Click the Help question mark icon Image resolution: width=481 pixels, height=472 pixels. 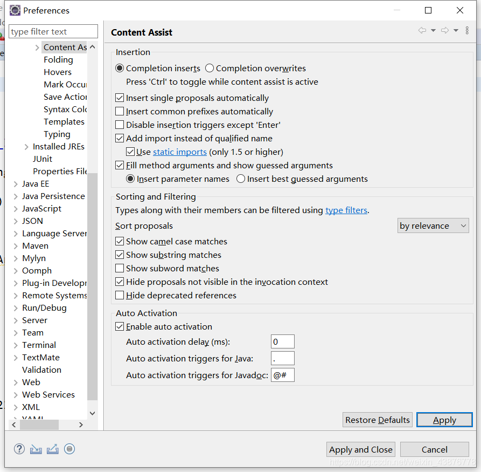(19, 449)
